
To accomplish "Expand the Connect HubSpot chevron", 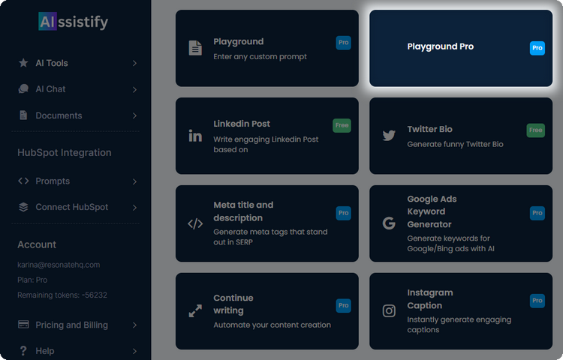I will click(x=134, y=207).
